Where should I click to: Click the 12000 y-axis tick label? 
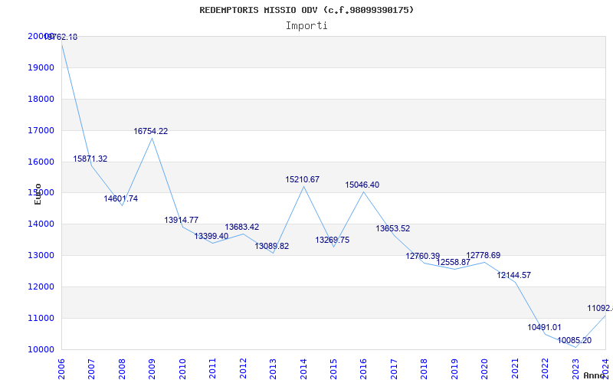coord(41,286)
